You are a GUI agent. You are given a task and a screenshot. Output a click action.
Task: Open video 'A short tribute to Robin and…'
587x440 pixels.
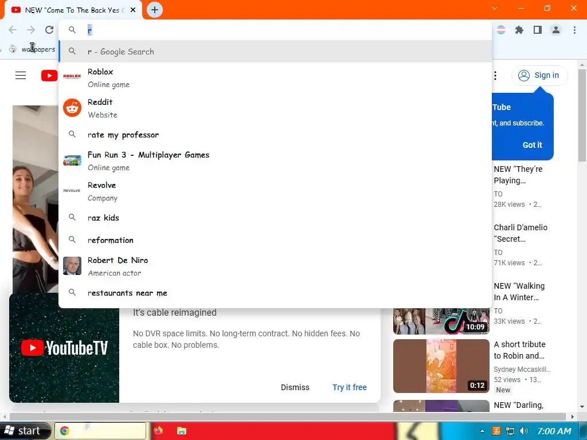(519, 350)
